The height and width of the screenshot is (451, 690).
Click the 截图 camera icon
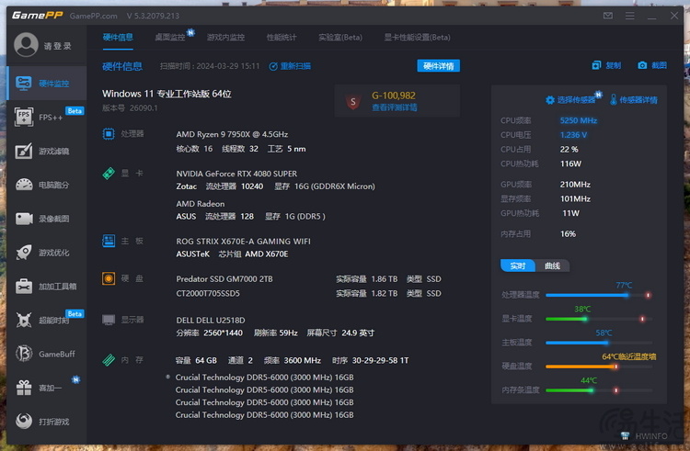pyautogui.click(x=642, y=65)
